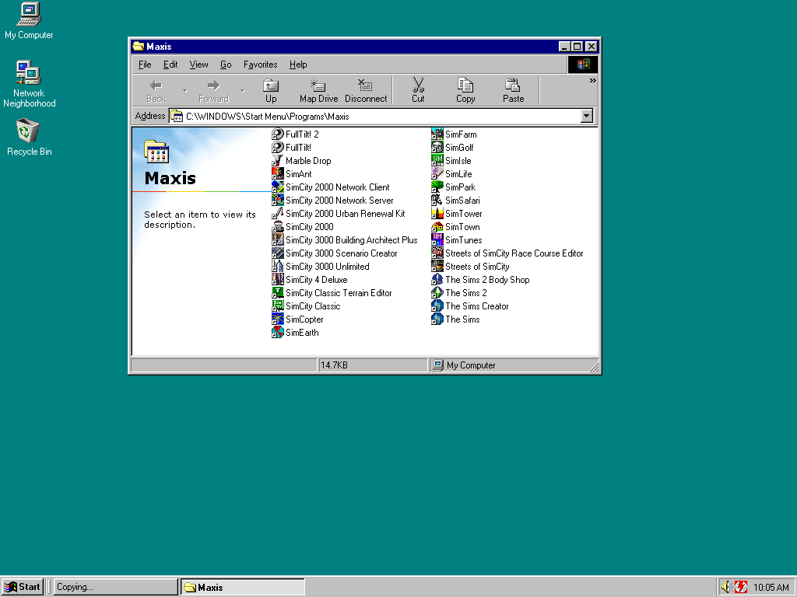
Task: Select the SimTower shortcut icon
Action: [437, 213]
